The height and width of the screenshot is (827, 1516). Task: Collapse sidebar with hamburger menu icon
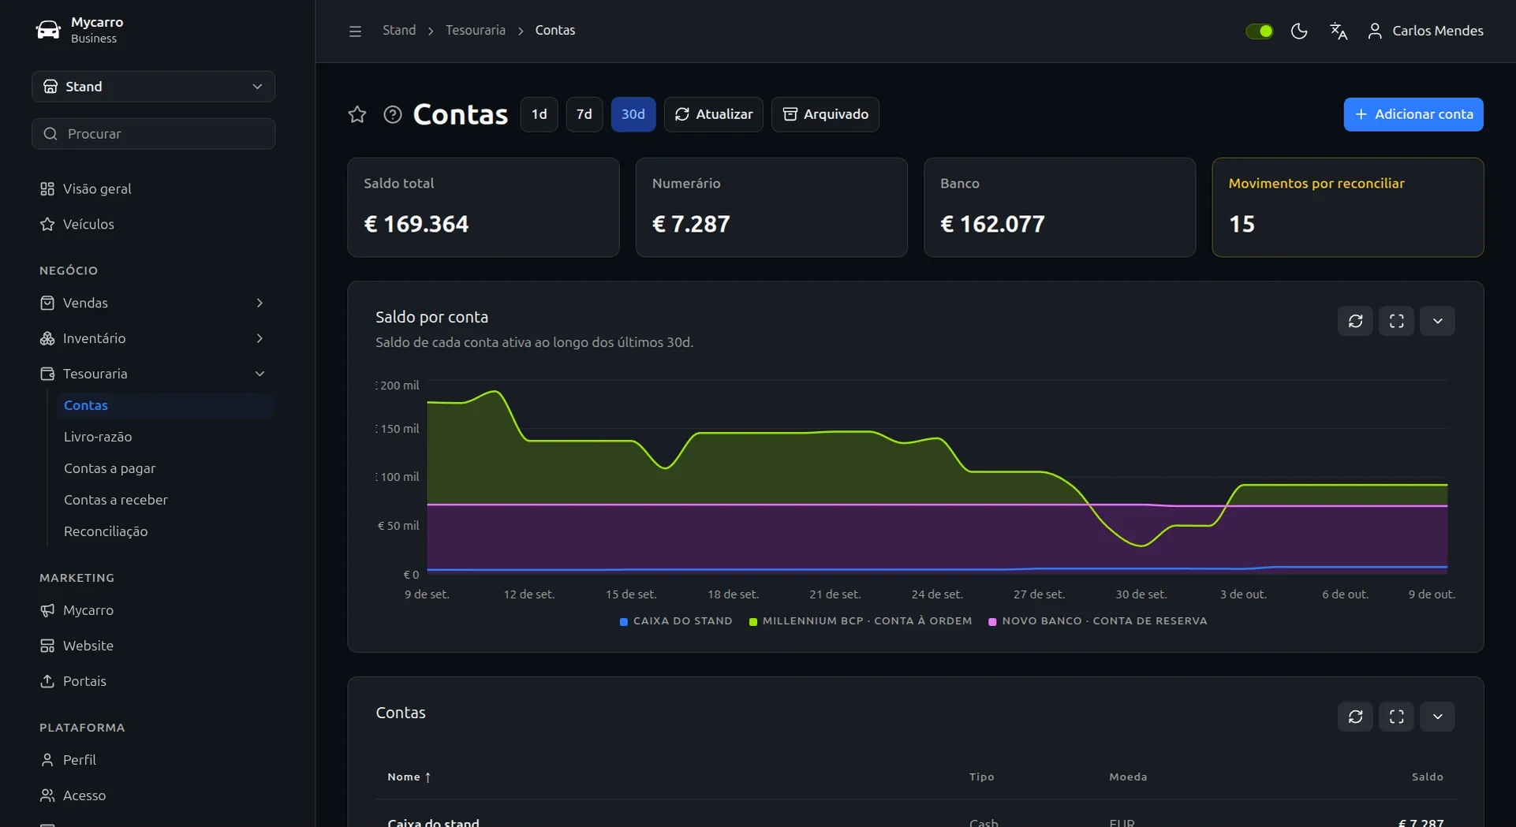pos(355,31)
